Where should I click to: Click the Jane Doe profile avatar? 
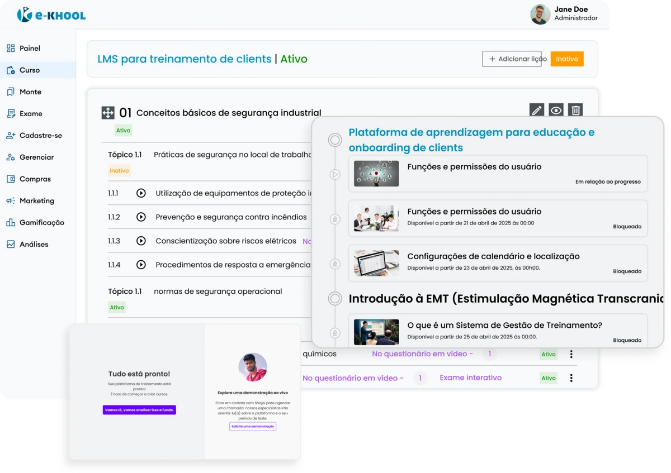540,13
